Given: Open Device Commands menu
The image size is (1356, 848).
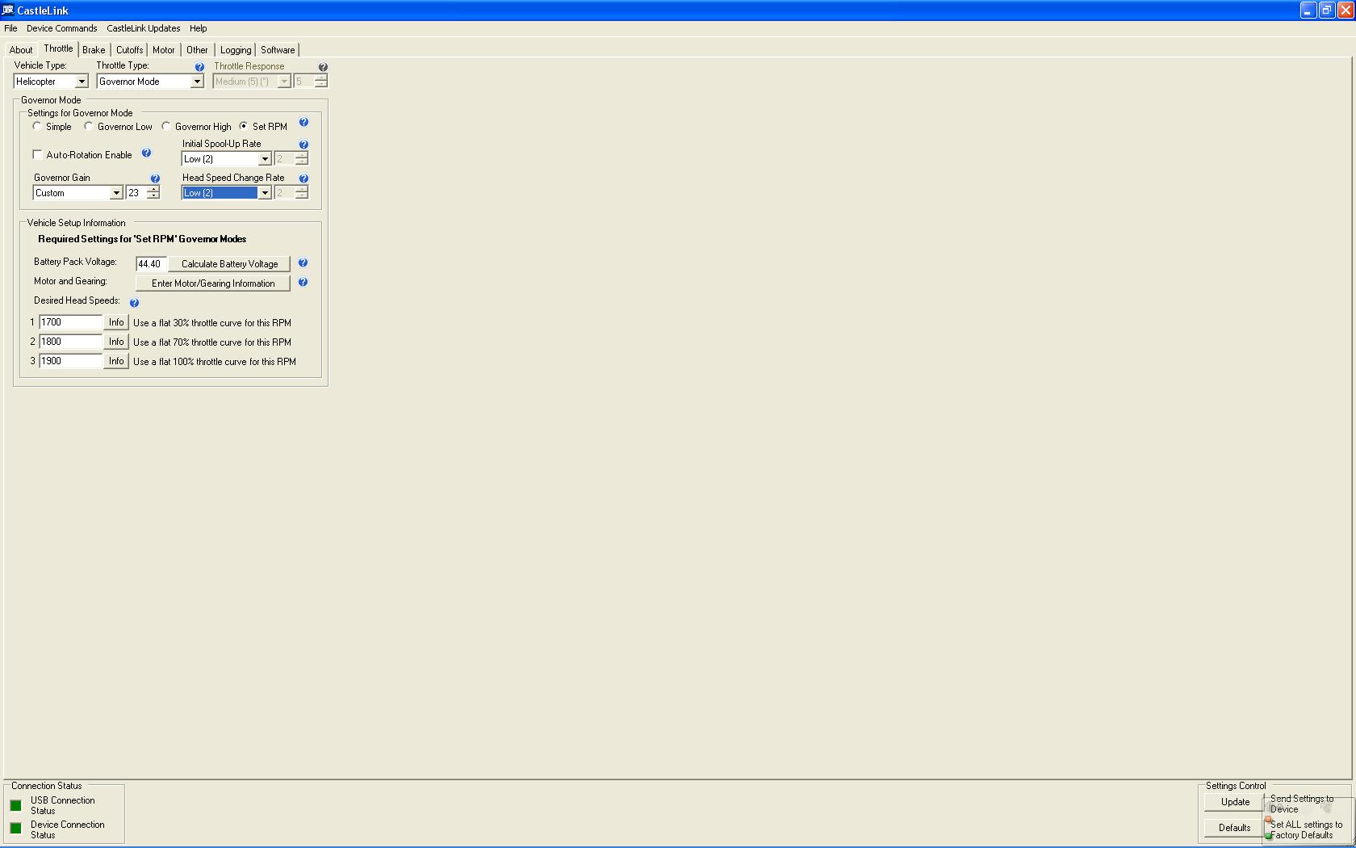Looking at the screenshot, I should coord(61,28).
